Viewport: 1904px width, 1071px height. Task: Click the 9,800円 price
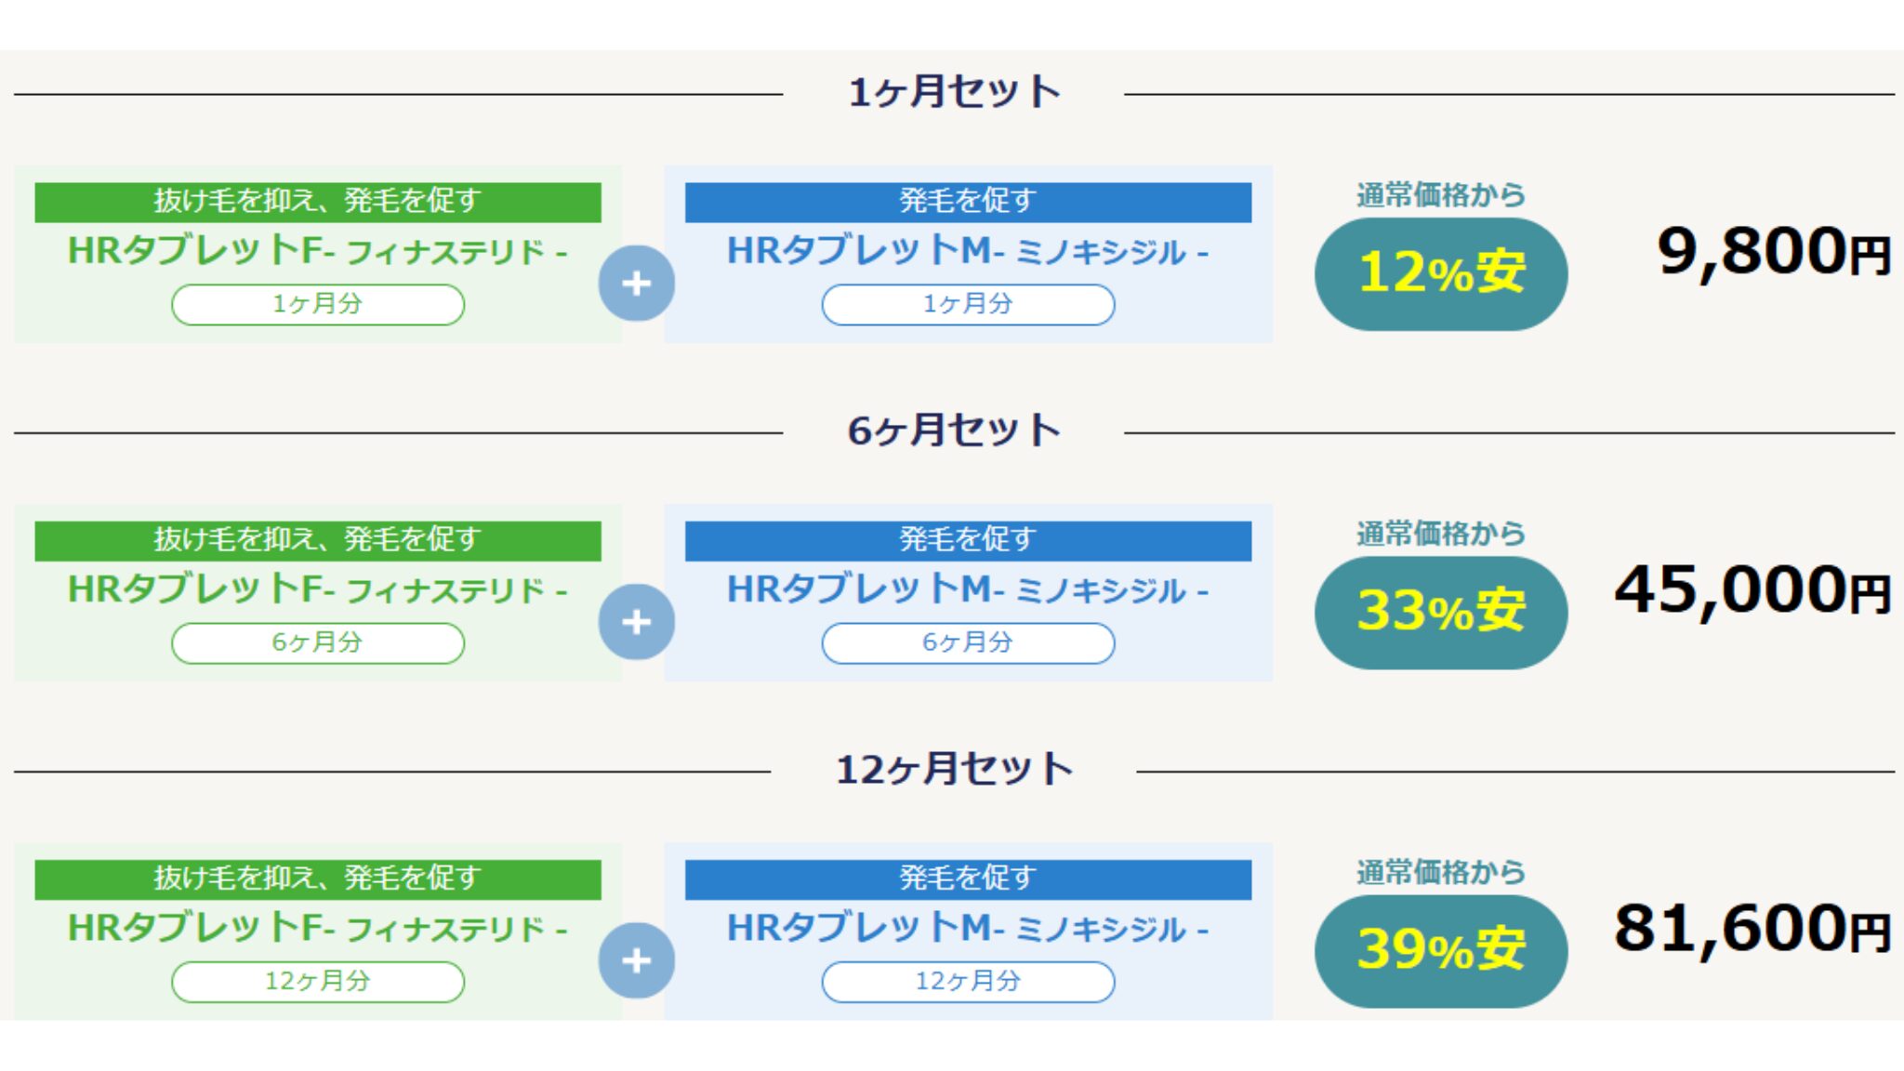(1773, 252)
